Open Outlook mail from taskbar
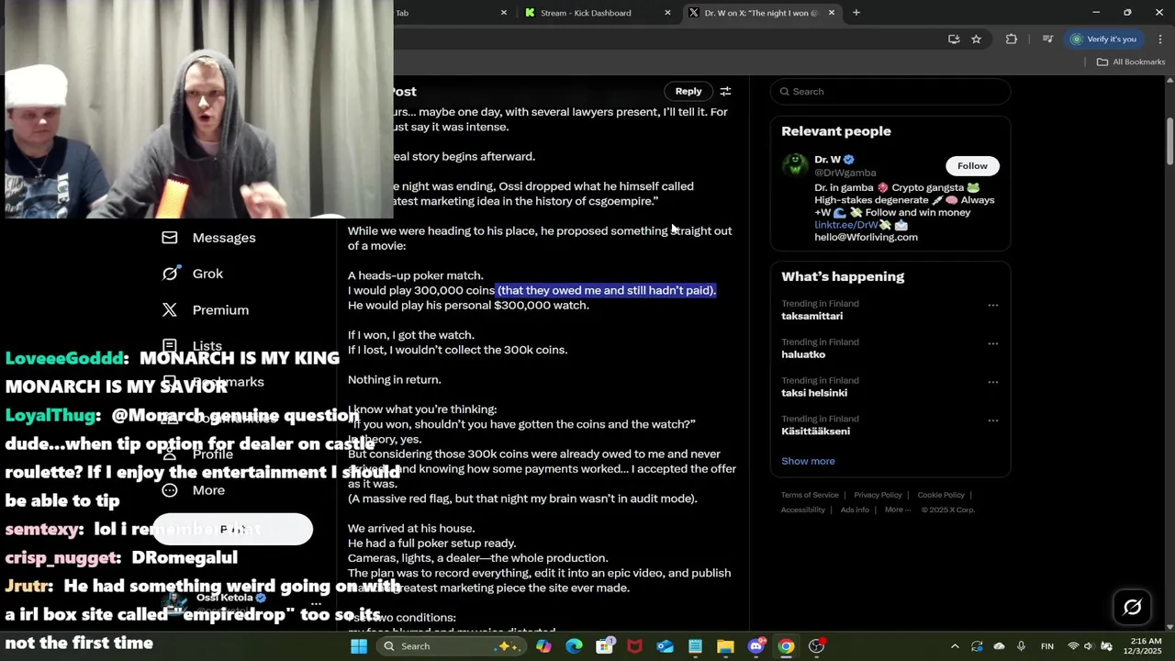Image resolution: width=1175 pixels, height=661 pixels. tap(665, 646)
